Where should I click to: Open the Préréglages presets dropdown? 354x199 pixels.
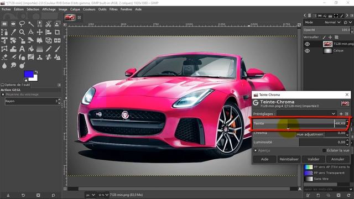pos(306,114)
